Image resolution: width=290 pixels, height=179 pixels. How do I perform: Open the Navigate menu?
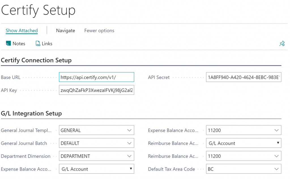(65, 30)
